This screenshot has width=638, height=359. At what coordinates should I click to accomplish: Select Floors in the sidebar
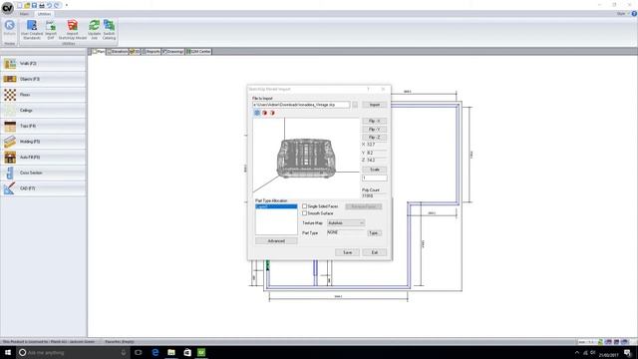[x=43, y=95]
